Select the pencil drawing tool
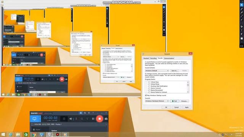The image size is (244, 137). (241, 9)
